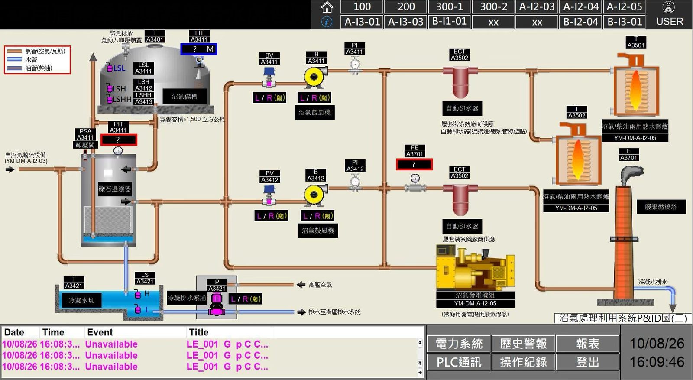Open the 報表 reports button
This screenshot has width=693, height=380.
click(587, 344)
